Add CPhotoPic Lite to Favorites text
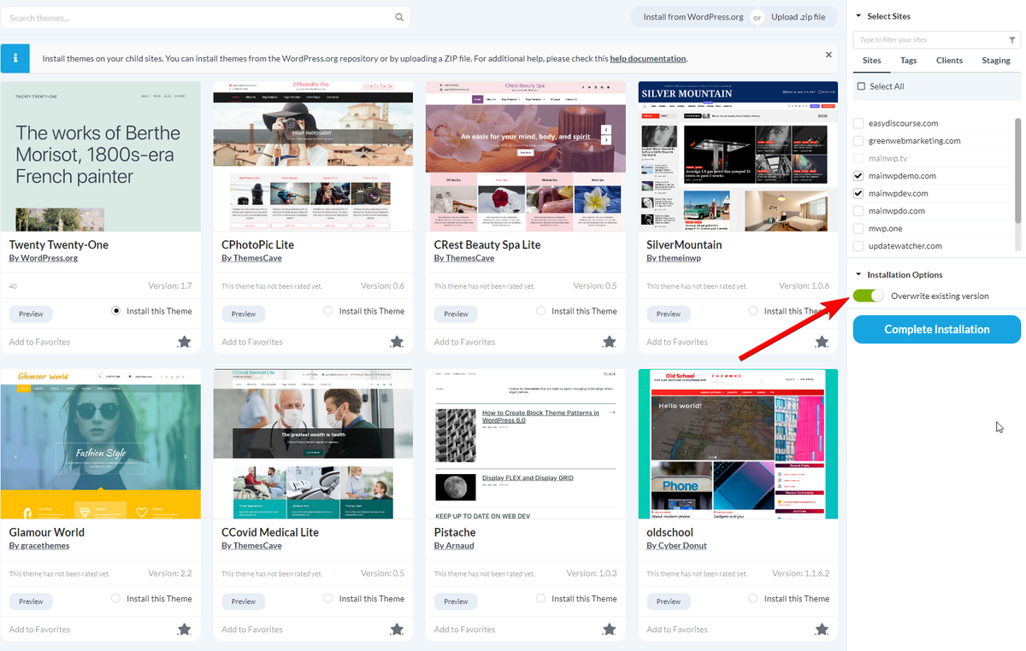1026x651 pixels. (252, 342)
